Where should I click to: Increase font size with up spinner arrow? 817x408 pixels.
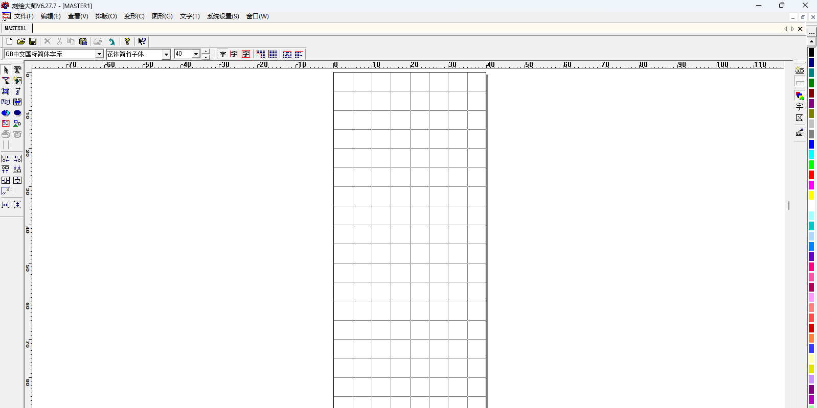206,51
